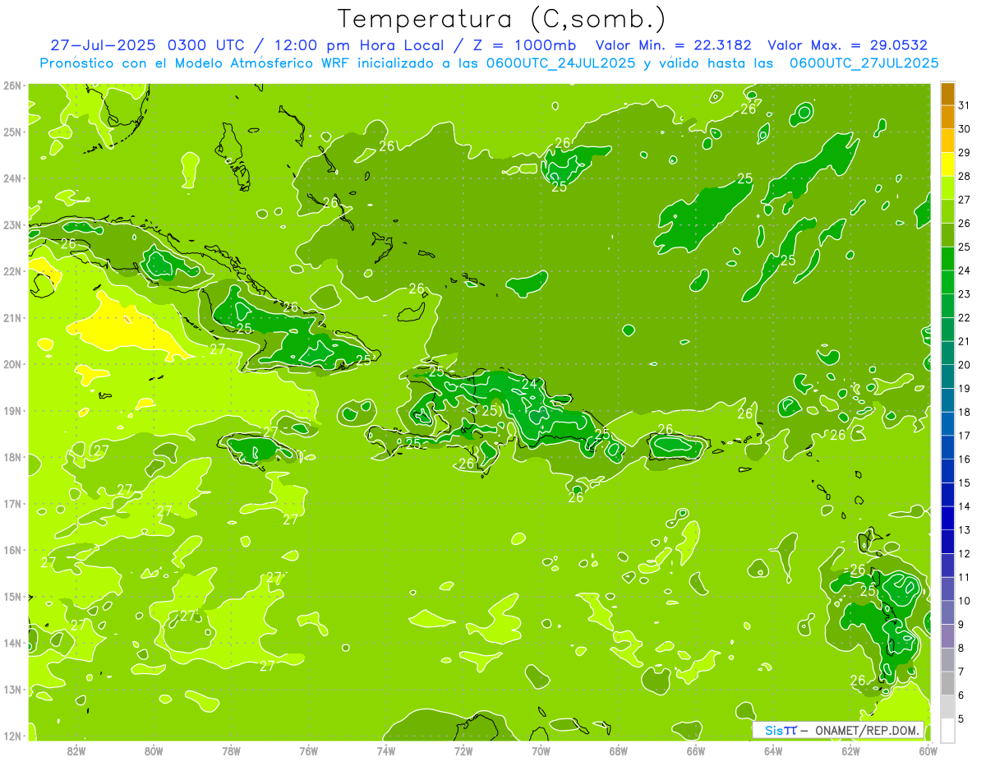Click the 82W longitude label
Viewport: 986px width, 762px height.
[x=76, y=750]
